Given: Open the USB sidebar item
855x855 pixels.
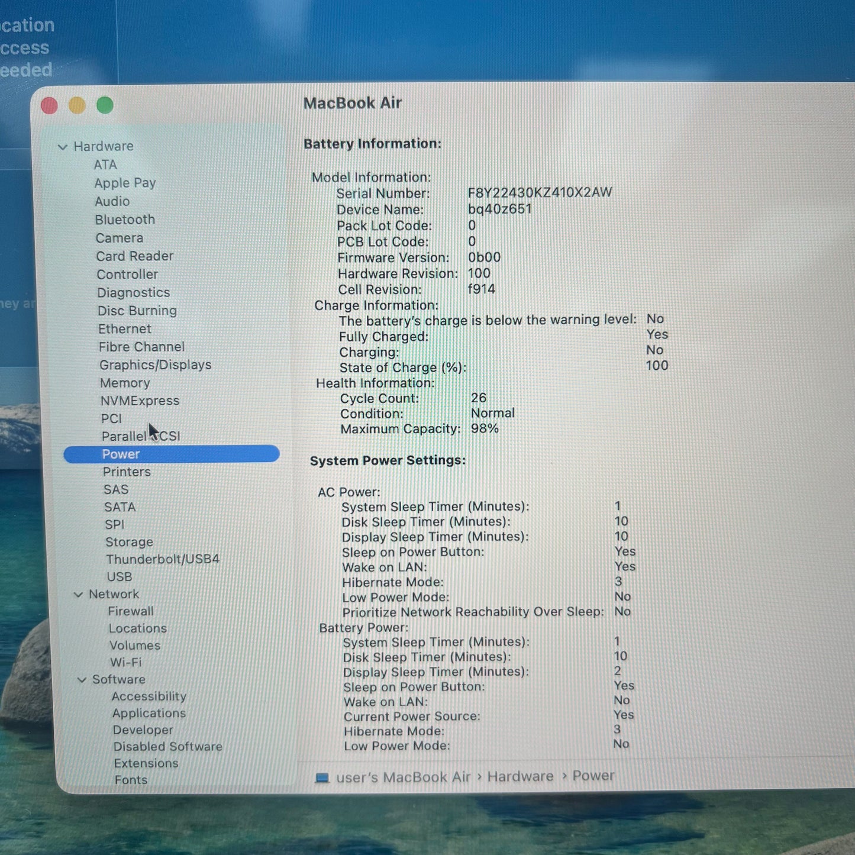Looking at the screenshot, I should pyautogui.click(x=120, y=576).
